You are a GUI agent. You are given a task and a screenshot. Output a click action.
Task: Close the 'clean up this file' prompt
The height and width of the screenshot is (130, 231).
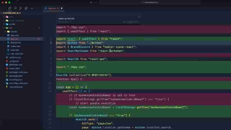pos(139,17)
